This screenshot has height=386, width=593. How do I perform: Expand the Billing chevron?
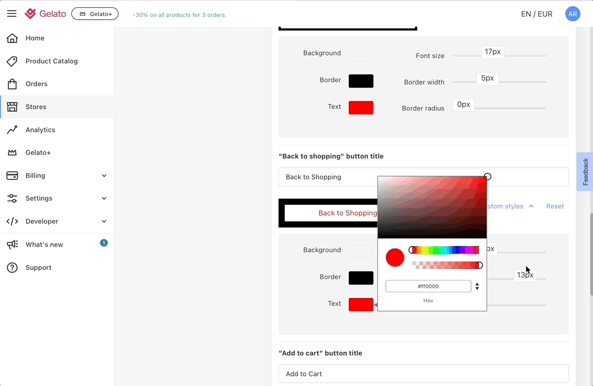click(104, 176)
